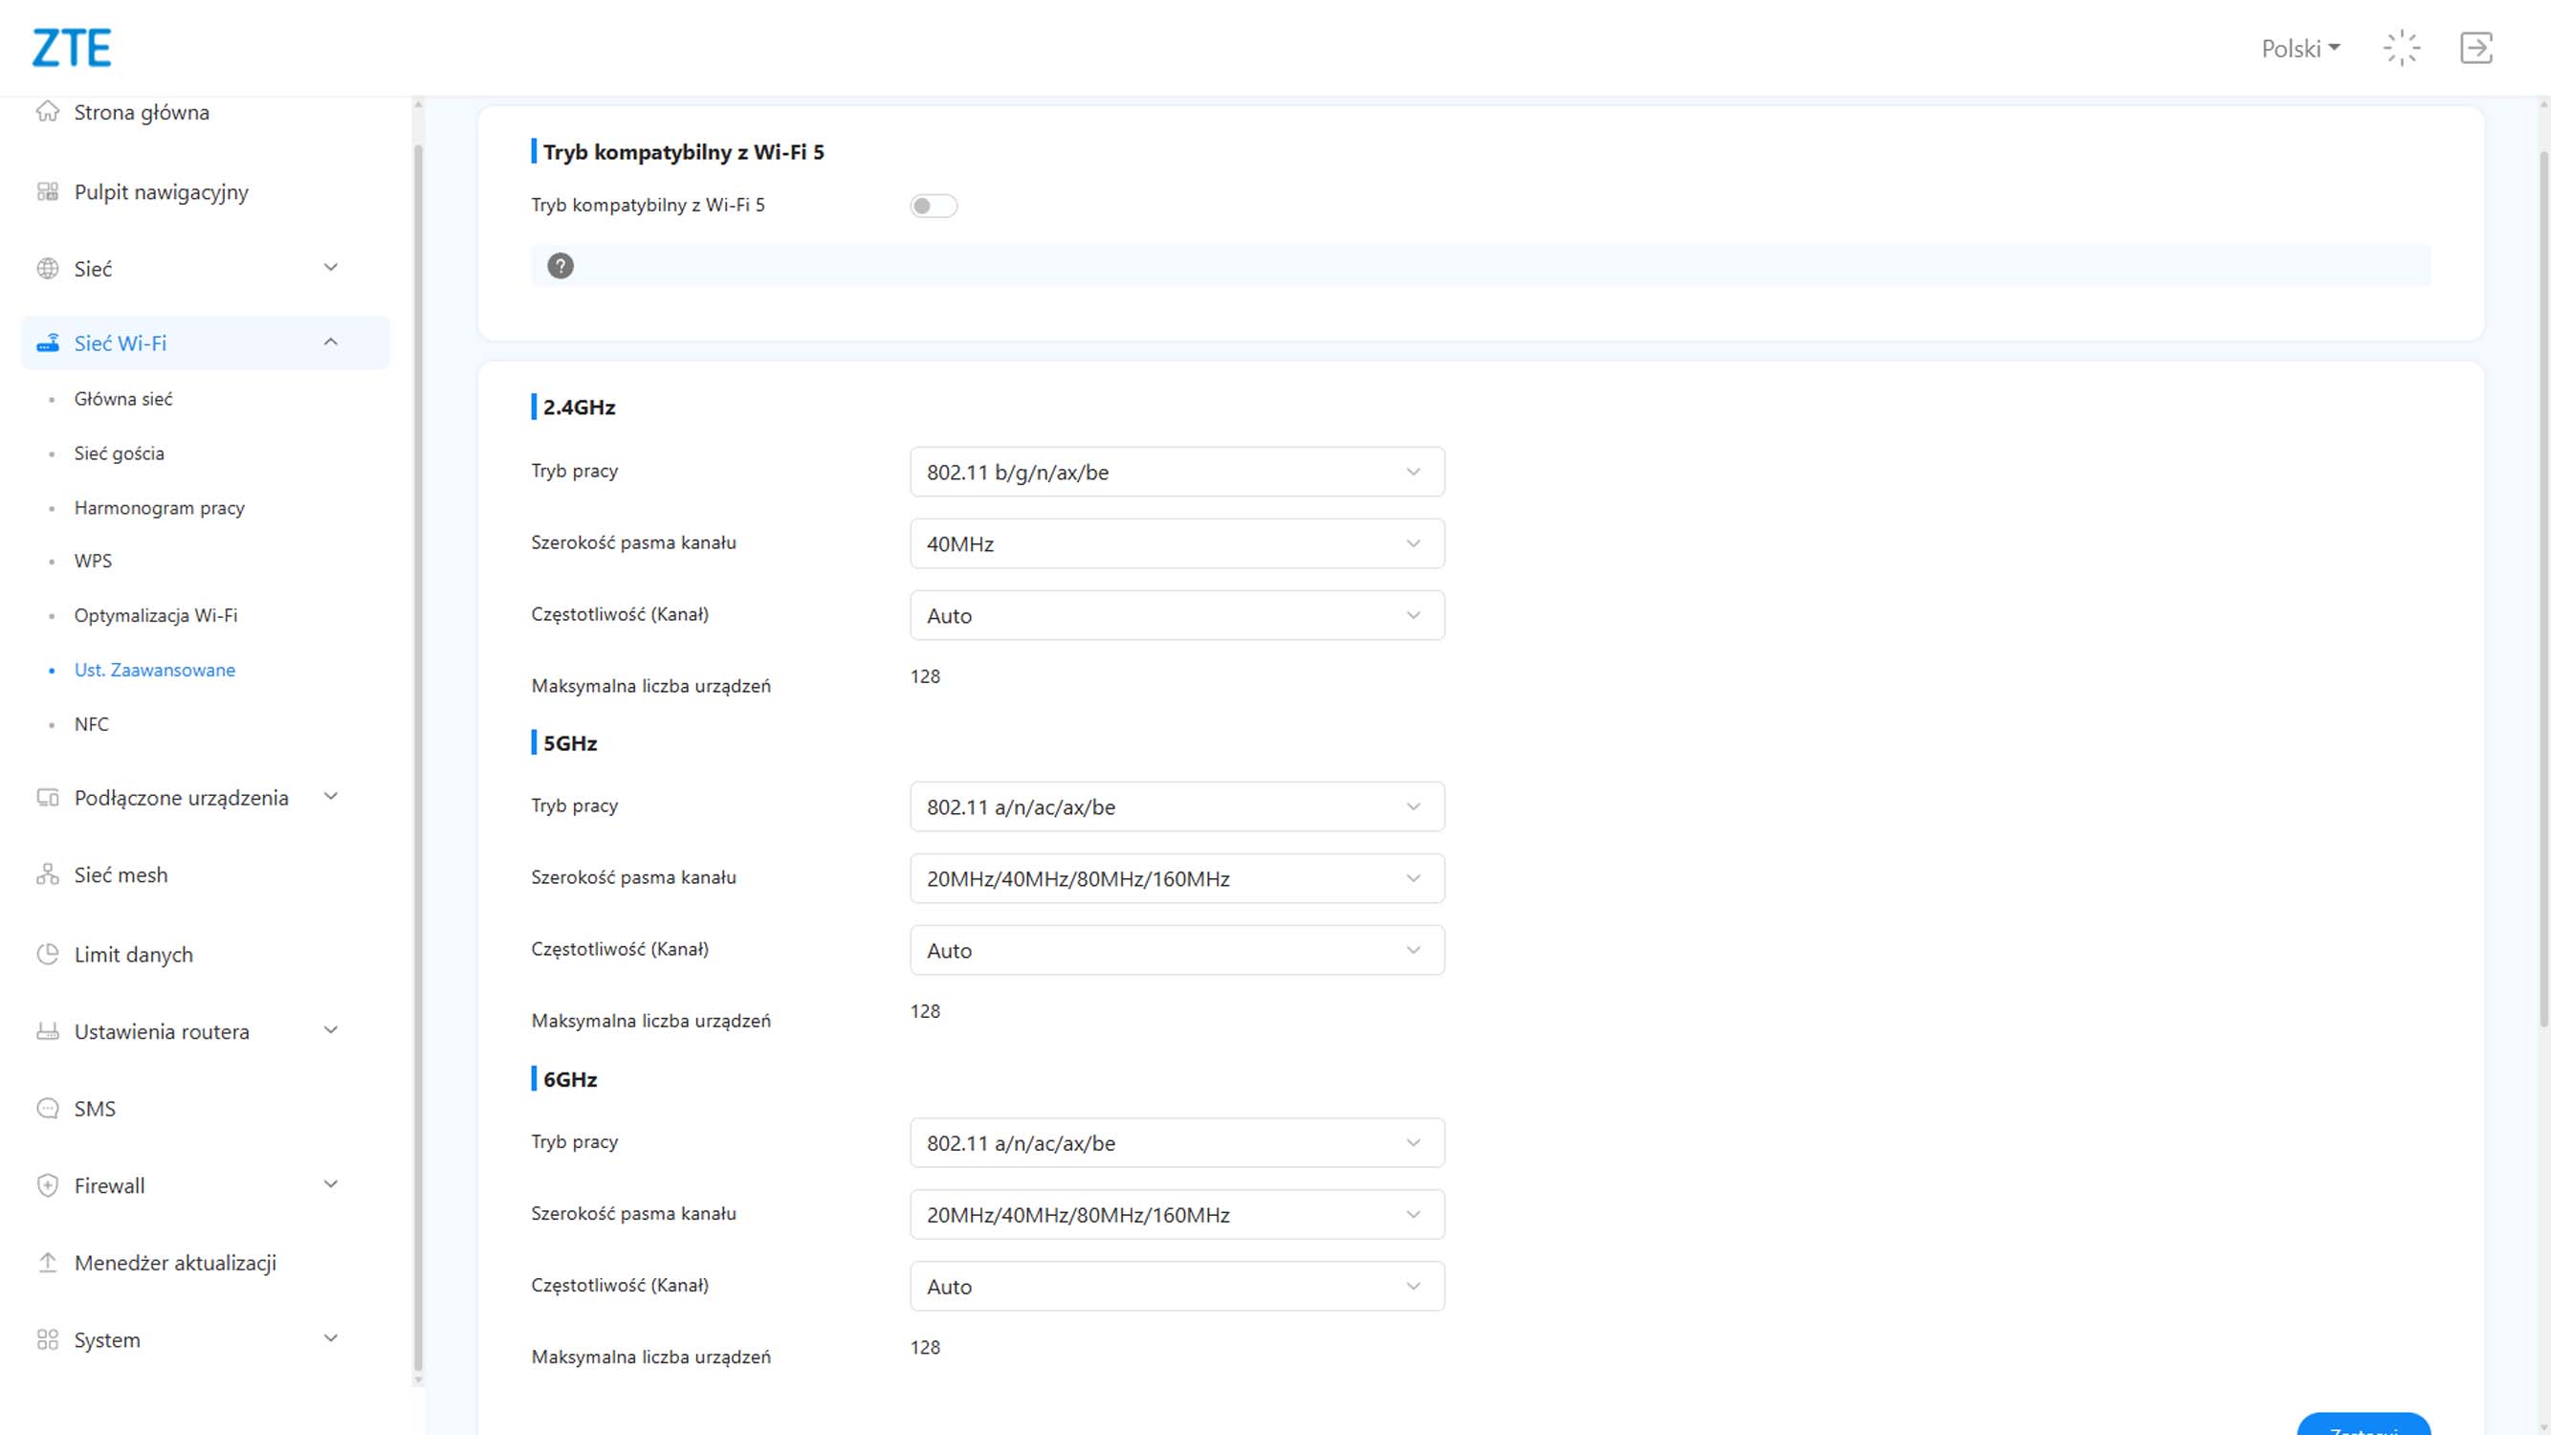Collapse the Sieć Wi-Fi menu section
The width and height of the screenshot is (2551, 1435).
tap(331, 342)
